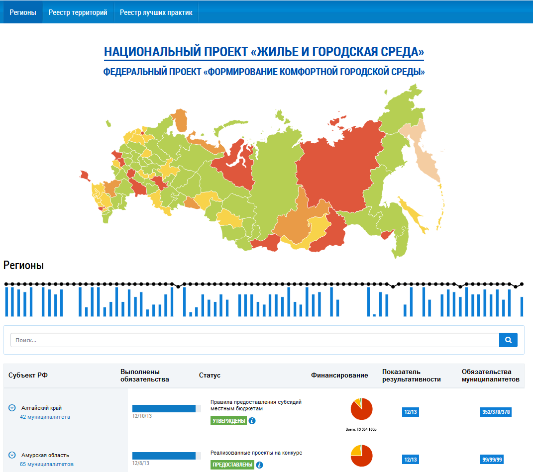Click the magnifier search button
The height and width of the screenshot is (472, 533).
(x=508, y=340)
